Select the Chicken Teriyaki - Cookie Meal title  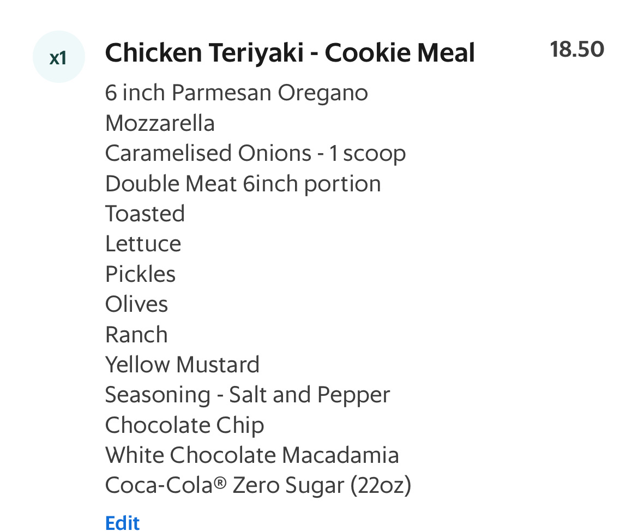pos(290,52)
